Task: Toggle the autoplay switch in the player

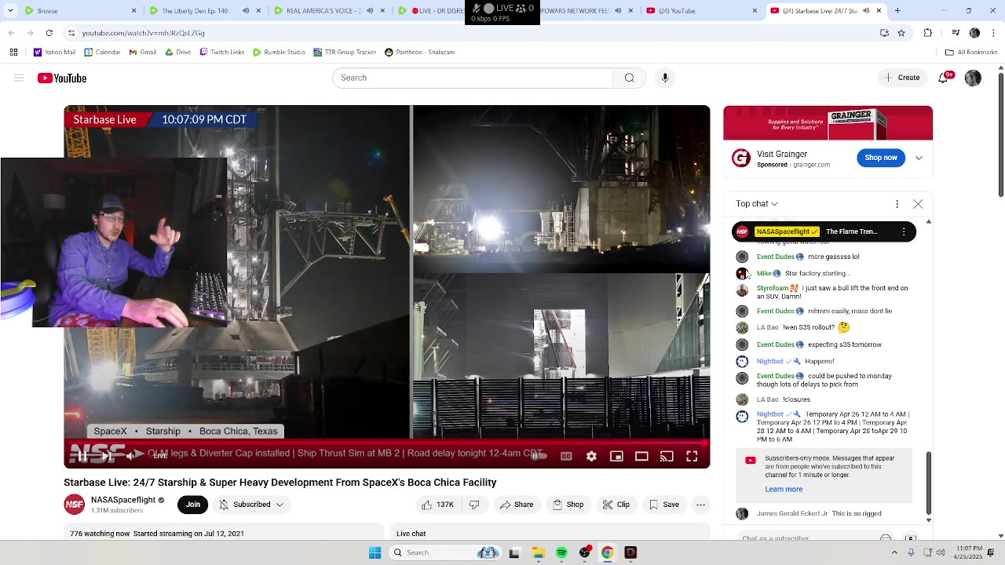Action: coord(537,456)
